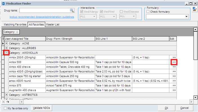Select the Amox 875 title cell
The image size is (198, 112).
pos(27,85)
